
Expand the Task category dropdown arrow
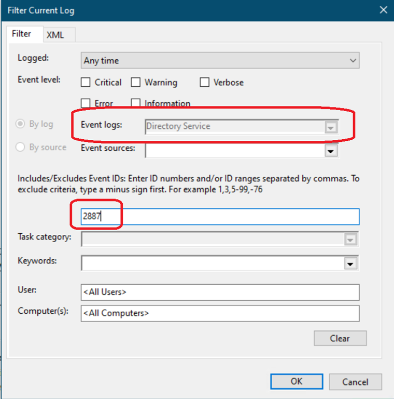(x=350, y=240)
